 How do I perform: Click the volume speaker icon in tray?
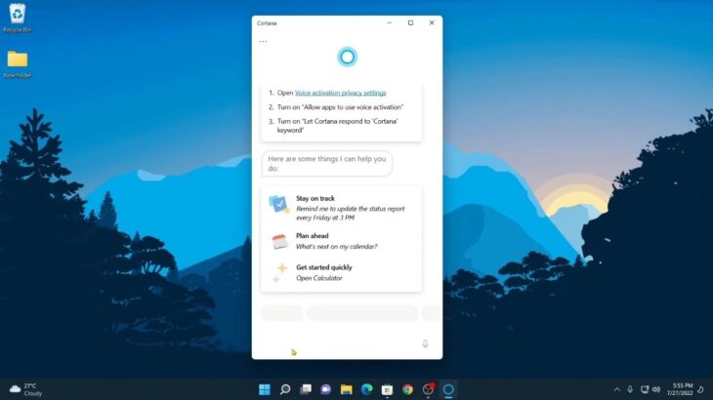point(656,389)
